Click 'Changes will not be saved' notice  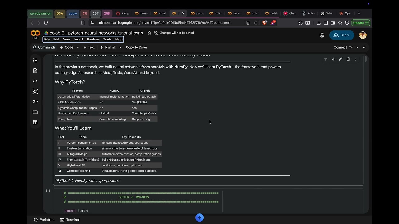click(x=174, y=33)
